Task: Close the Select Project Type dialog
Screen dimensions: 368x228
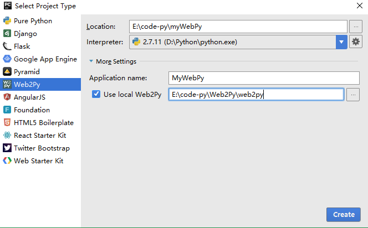Action: pos(360,6)
